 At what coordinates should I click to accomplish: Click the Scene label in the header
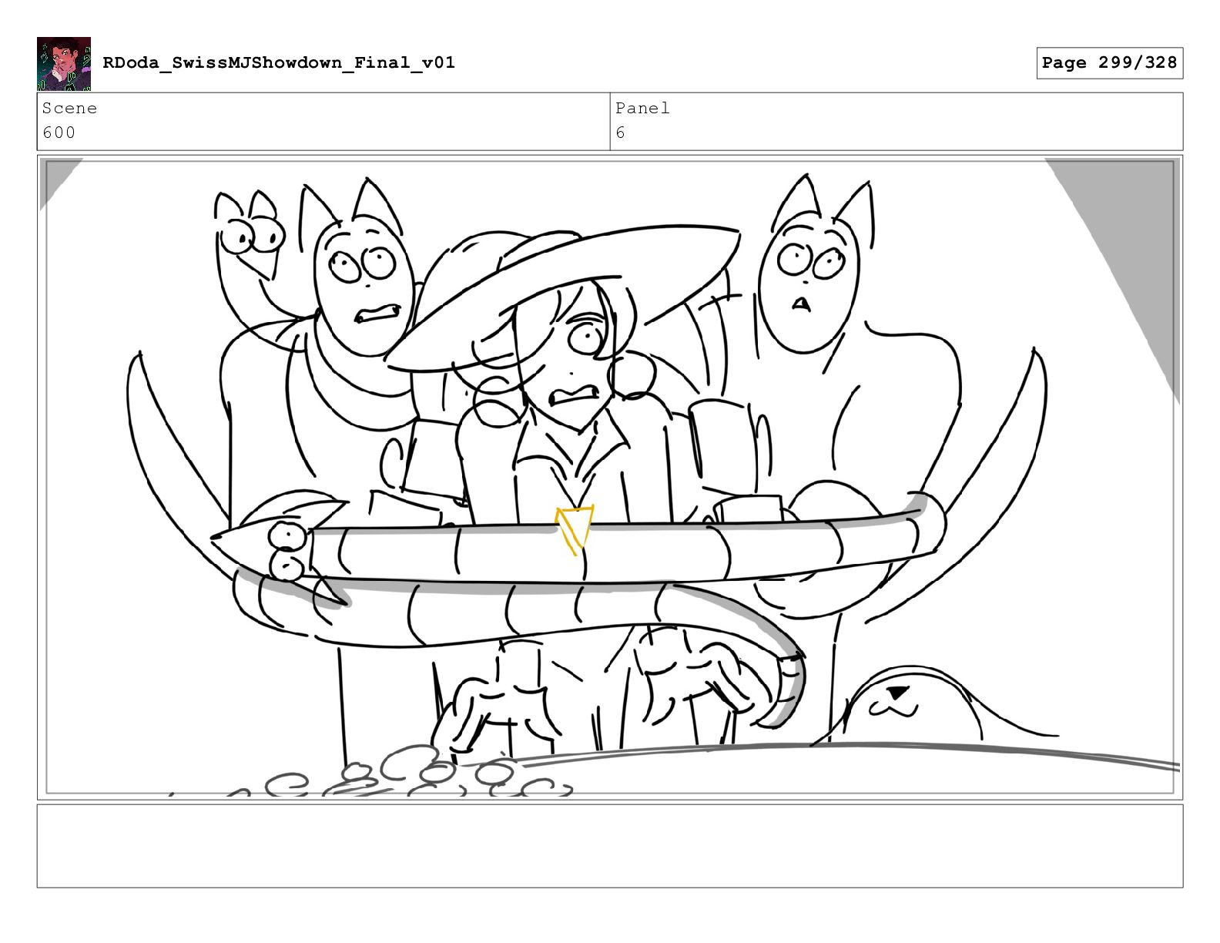point(69,108)
